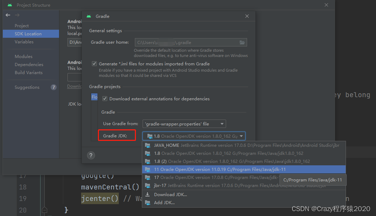376x216 pixels.
Task: Open Project in the sidebar
Action: (x=22, y=26)
